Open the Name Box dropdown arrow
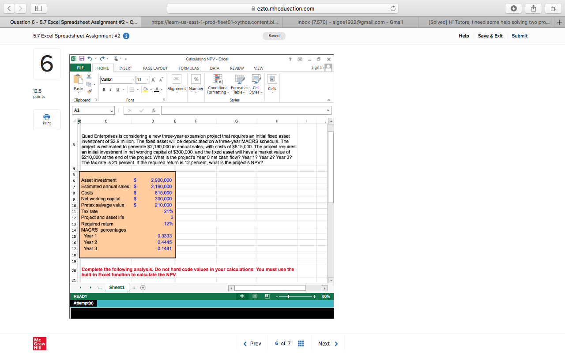 tap(111, 111)
